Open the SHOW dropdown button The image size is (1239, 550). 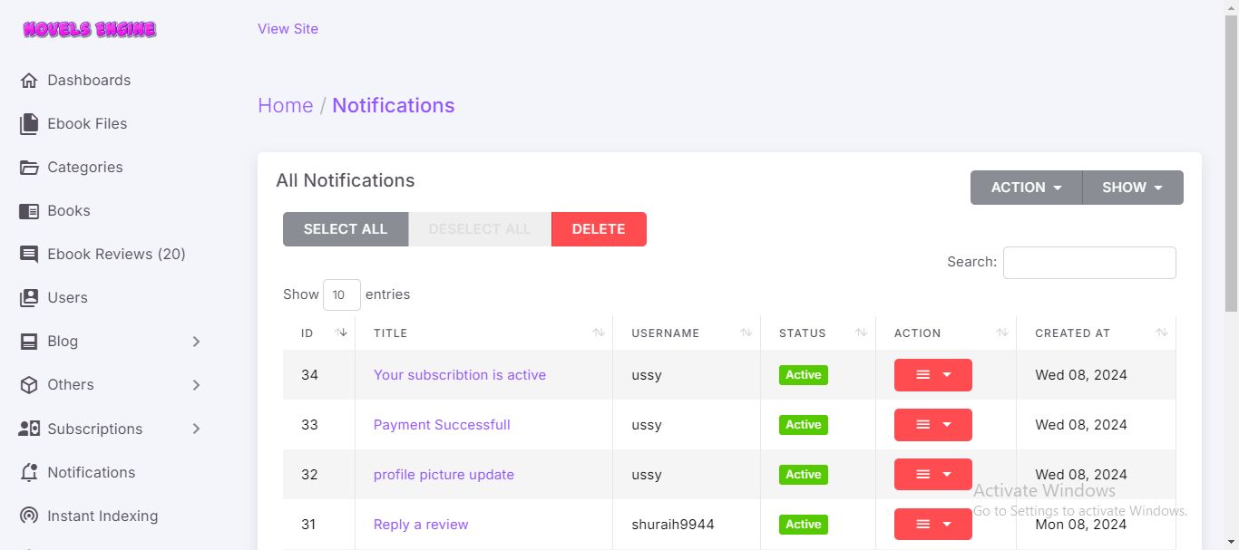(x=1132, y=188)
